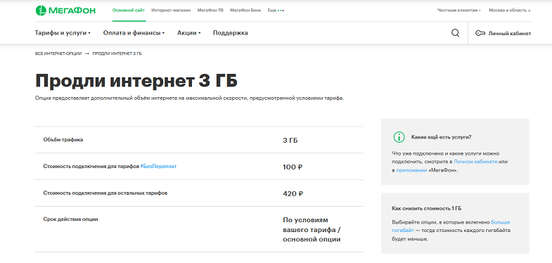Click the option description paragraph under title
The image size is (552, 263).
tap(189, 98)
